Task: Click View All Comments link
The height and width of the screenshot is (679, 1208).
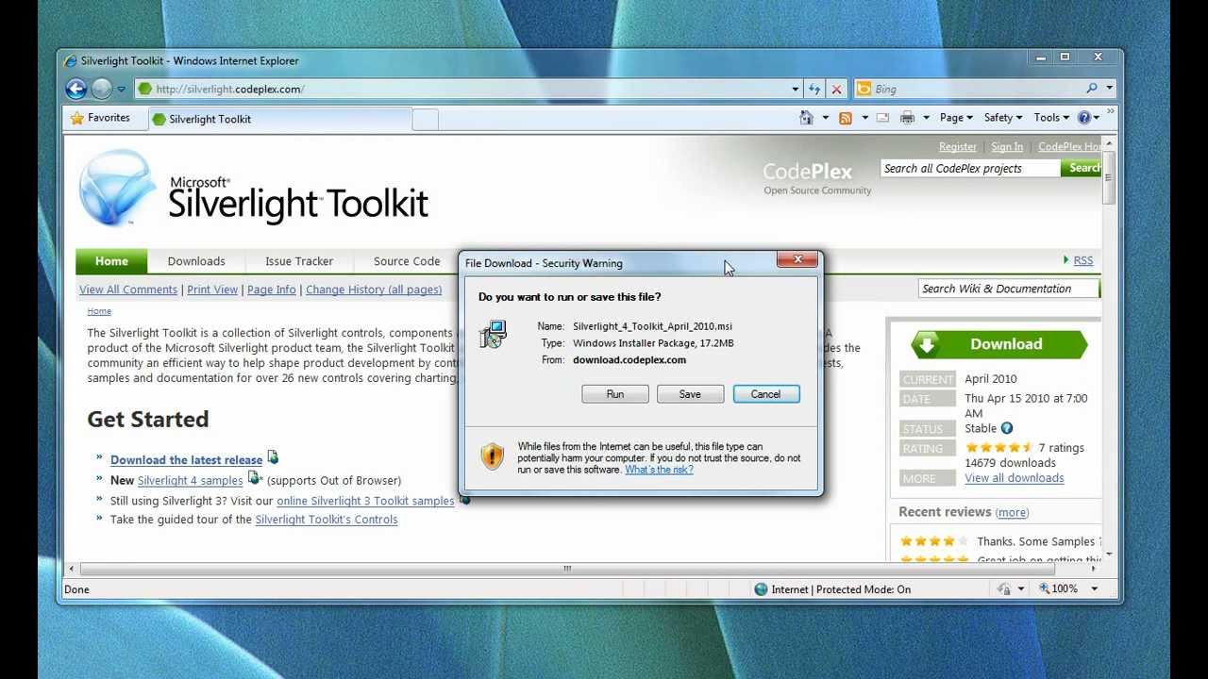Action: point(128,290)
